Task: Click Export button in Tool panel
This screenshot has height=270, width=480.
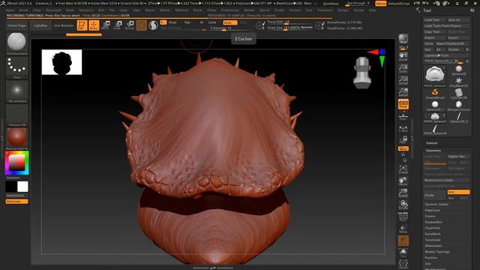Action: (x=458, y=37)
